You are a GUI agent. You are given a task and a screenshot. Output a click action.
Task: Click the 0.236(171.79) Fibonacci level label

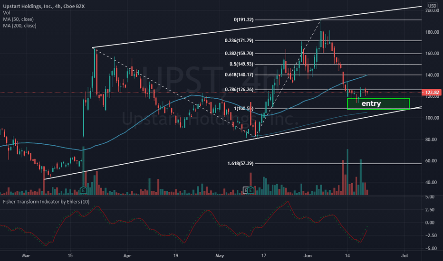239,41
